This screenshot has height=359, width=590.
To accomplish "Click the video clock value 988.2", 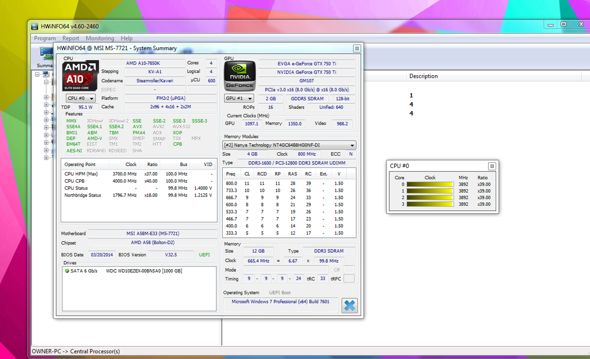I will [x=343, y=124].
